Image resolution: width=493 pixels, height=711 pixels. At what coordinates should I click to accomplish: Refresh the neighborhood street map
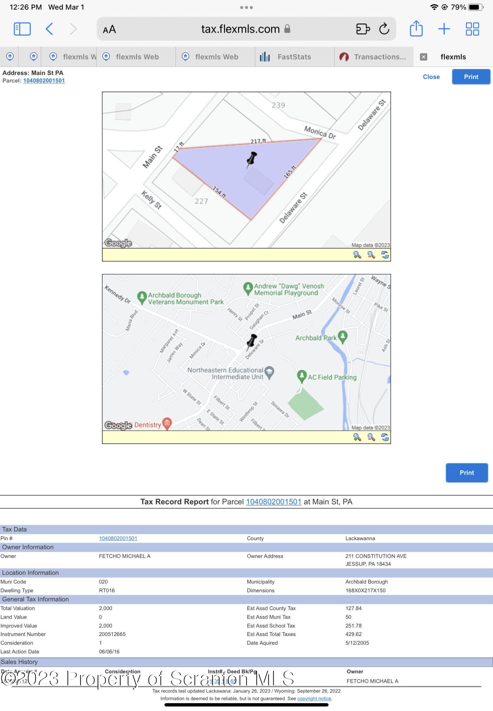(385, 437)
